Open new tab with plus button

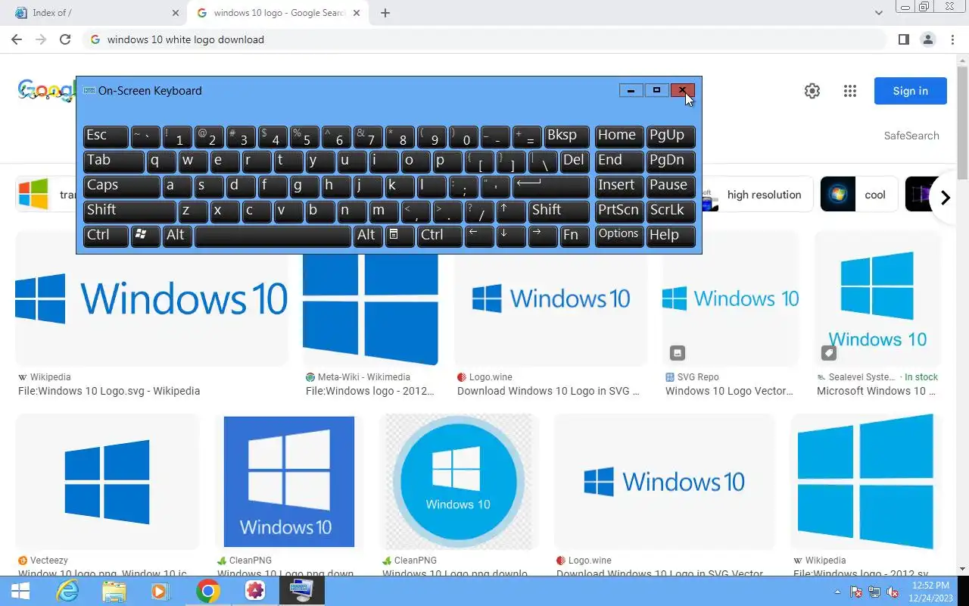tap(385, 13)
